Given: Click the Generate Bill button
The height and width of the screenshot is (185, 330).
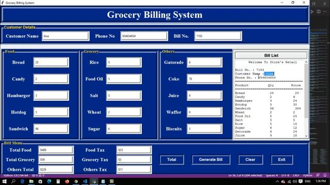Looking at the screenshot, I should pos(211,160).
